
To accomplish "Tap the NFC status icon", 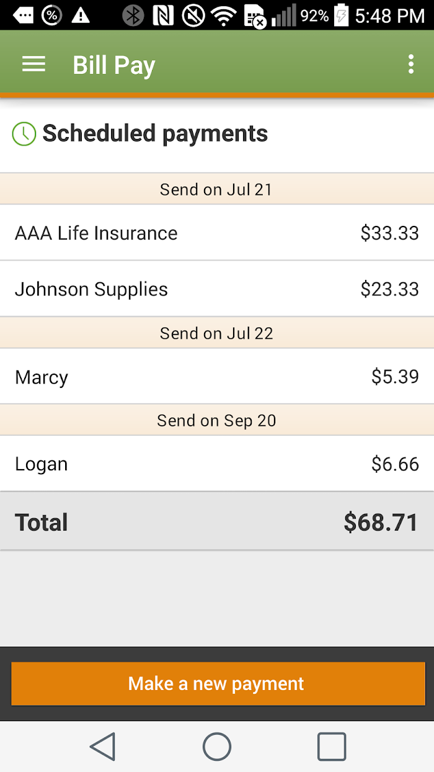I will click(x=163, y=15).
